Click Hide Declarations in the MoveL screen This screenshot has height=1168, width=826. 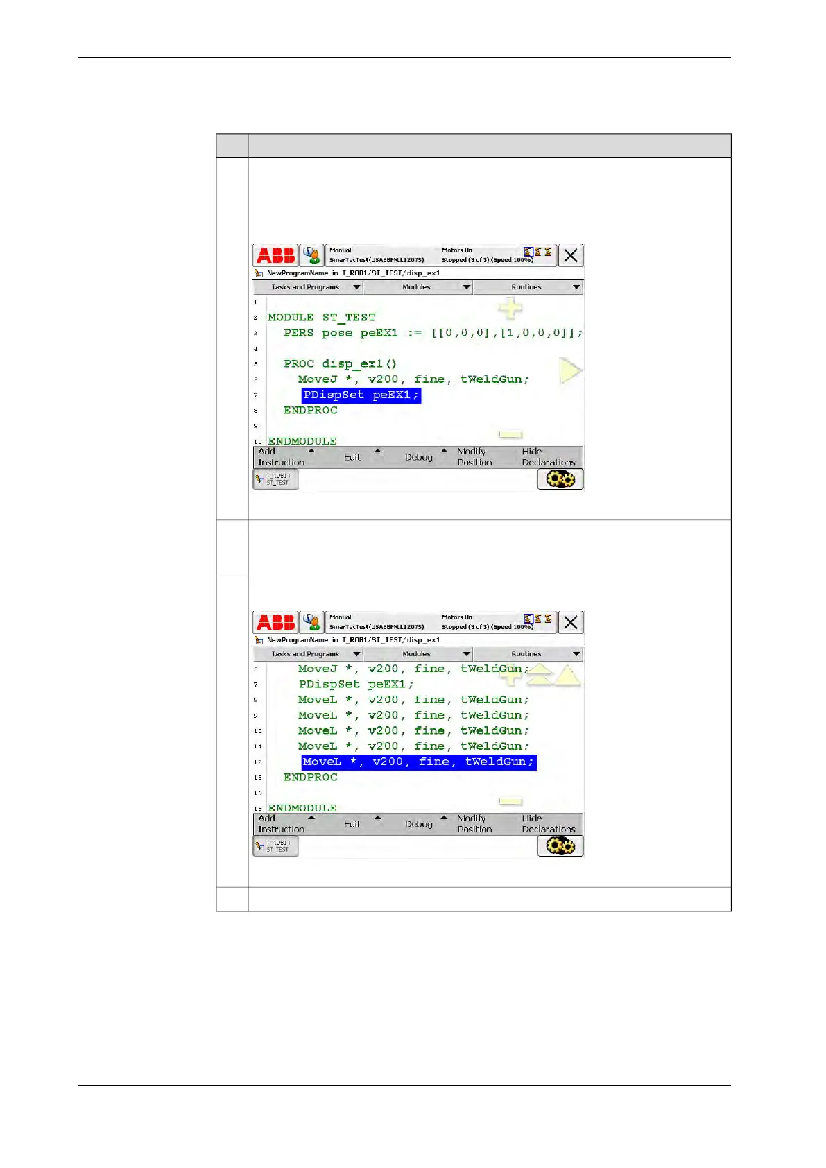pos(549,824)
